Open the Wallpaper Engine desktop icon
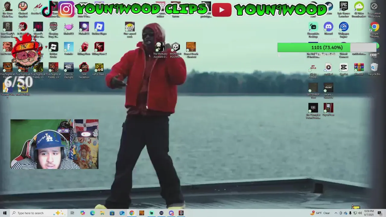Viewport: 386px width, 217px height. 343,30
